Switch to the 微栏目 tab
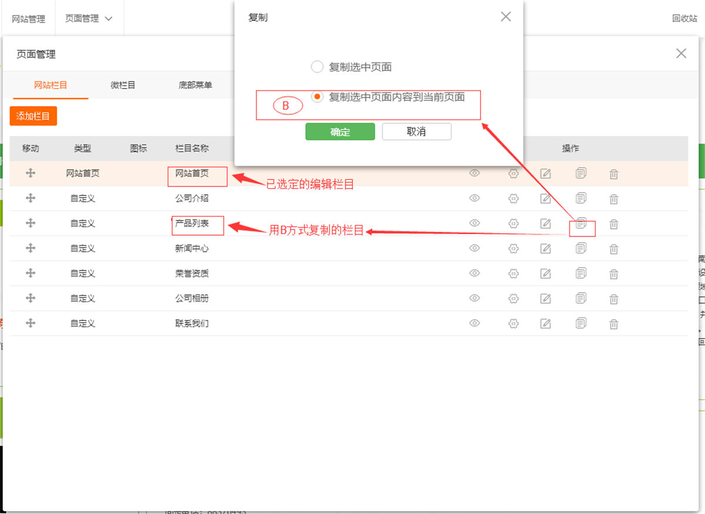Screen dimensions: 705x514 (123, 85)
